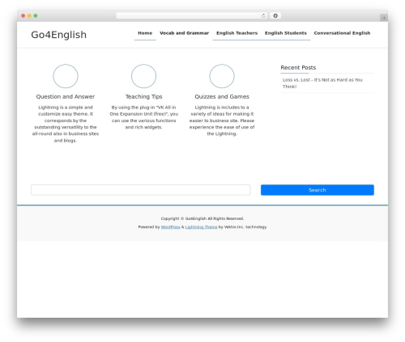
Task: Go to the Home menu item
Action: [145, 33]
